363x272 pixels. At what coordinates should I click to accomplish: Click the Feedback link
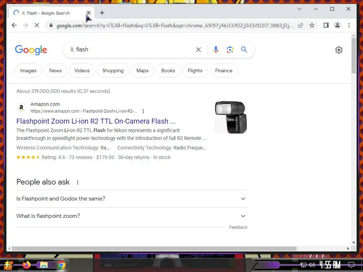pos(238,227)
